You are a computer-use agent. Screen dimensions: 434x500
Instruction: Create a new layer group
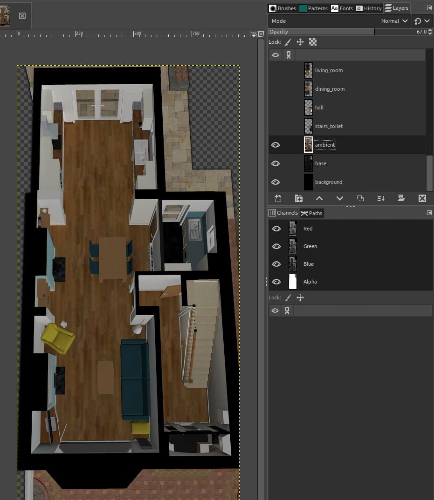[x=298, y=198]
